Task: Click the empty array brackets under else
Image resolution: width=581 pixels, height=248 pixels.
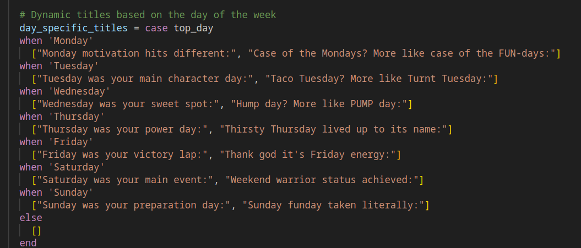Action: point(37,230)
